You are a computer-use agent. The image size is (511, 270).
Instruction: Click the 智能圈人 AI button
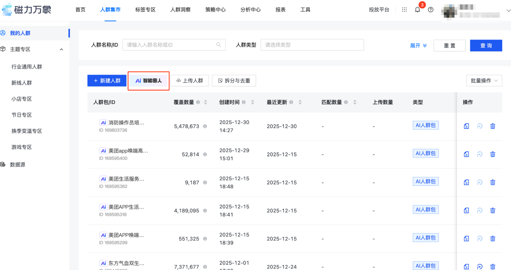(x=148, y=81)
